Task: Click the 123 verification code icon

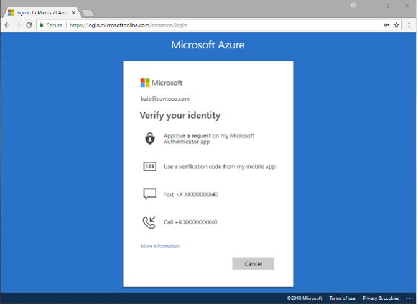Action: [151, 167]
